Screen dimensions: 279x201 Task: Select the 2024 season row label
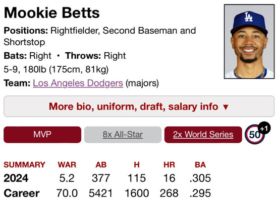(x=16, y=178)
